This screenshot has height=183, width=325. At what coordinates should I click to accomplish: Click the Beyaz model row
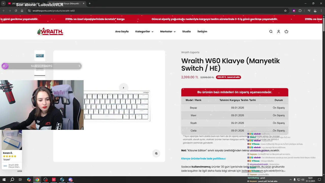click(x=235, y=108)
